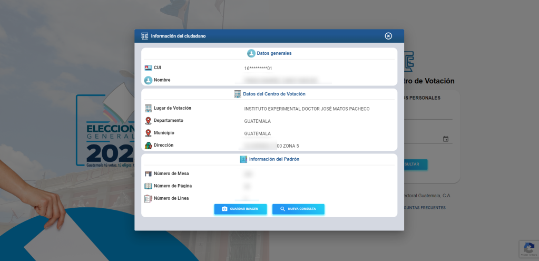
Task: Click the Datos del Centro de Votación building icon
Action: tap(238, 94)
